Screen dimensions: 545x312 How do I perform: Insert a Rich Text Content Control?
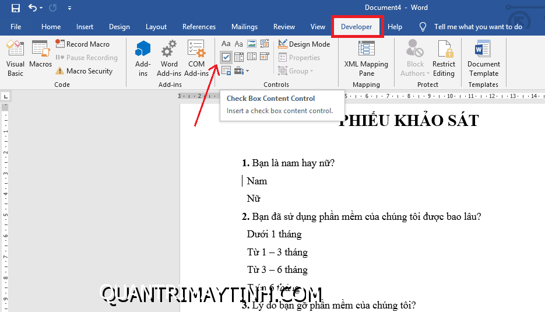click(x=226, y=44)
